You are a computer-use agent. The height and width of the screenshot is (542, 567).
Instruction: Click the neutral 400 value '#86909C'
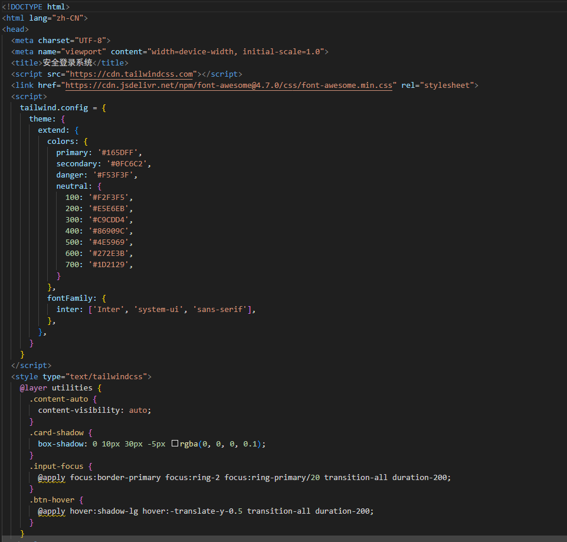click(x=109, y=231)
